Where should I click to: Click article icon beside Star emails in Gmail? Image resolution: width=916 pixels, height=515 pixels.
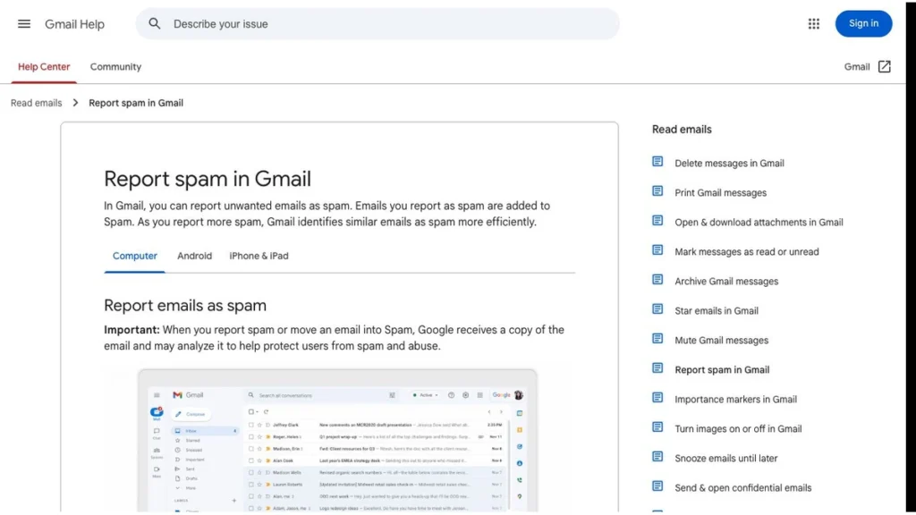pos(657,308)
